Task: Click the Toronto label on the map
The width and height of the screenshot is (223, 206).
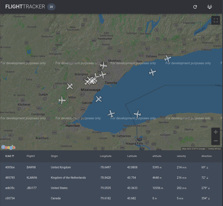Action: (111, 83)
